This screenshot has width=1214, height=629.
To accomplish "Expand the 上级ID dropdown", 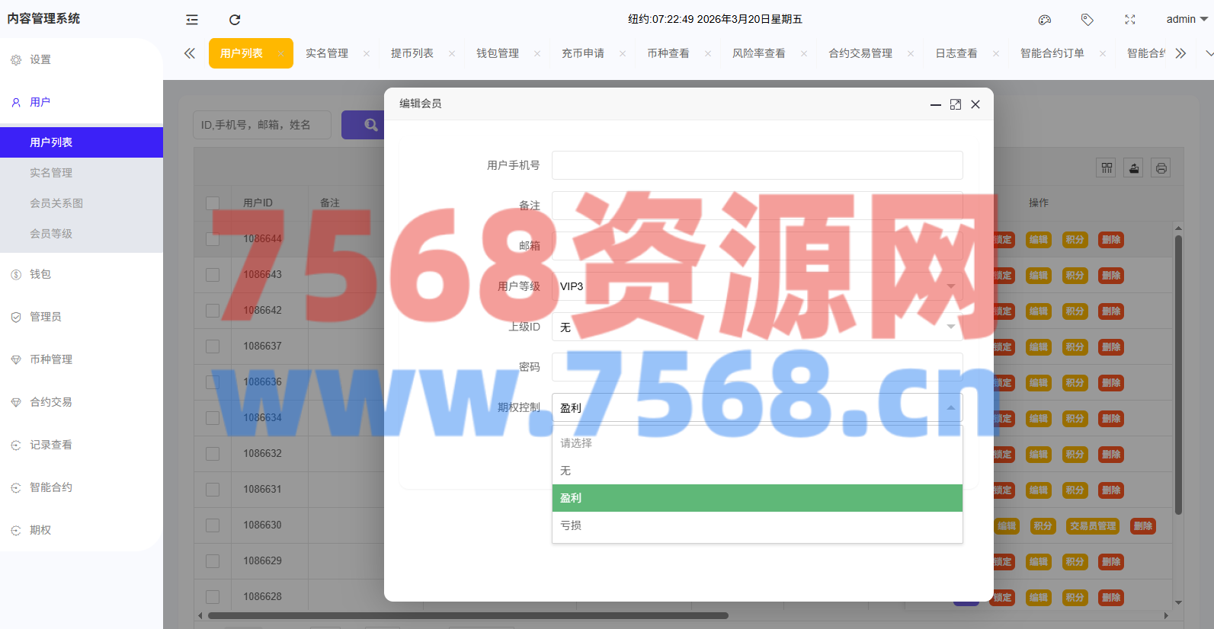I will [x=756, y=327].
